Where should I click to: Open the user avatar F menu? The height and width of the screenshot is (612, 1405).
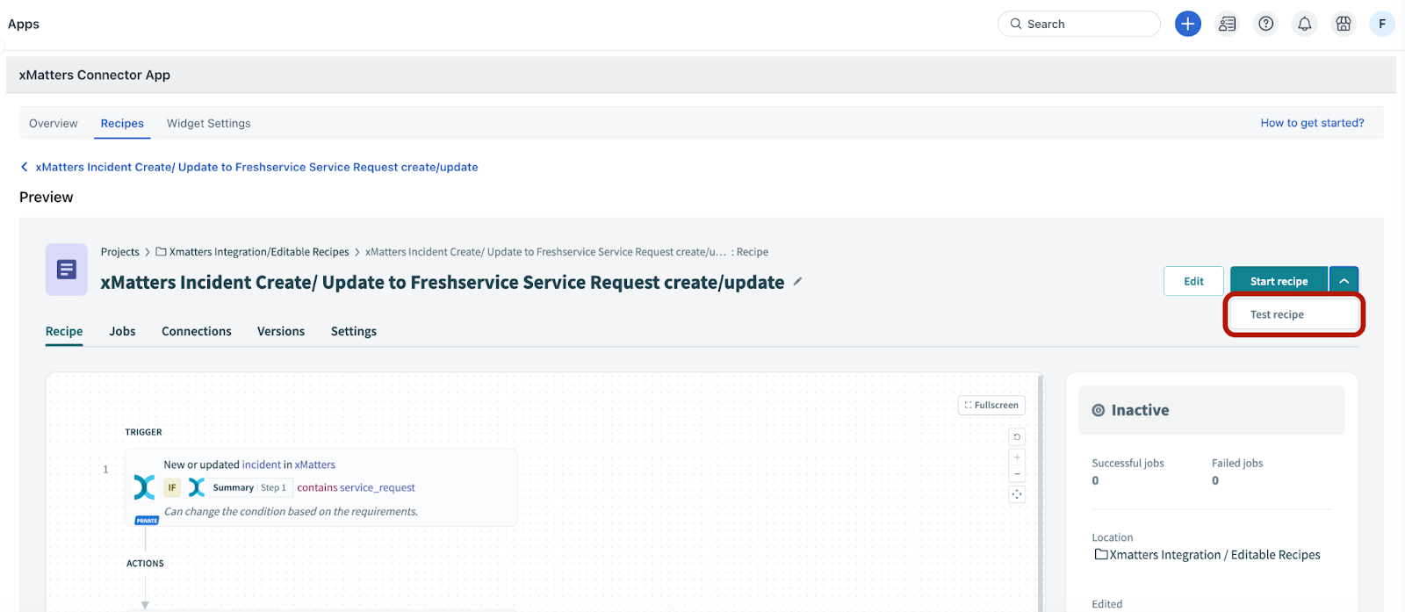pos(1382,24)
